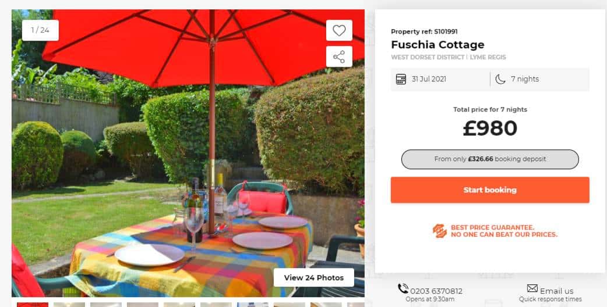Click the envelope icon beside Email us
This screenshot has width=607, height=307.
tap(532, 288)
